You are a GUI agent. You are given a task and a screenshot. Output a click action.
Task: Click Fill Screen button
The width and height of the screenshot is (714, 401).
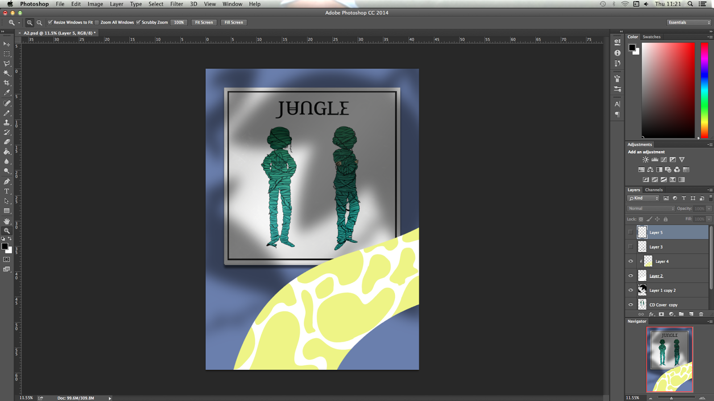(x=234, y=22)
